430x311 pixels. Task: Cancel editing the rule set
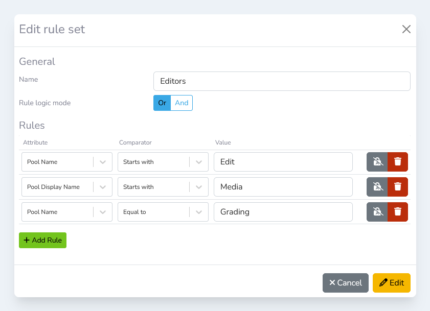tap(345, 283)
